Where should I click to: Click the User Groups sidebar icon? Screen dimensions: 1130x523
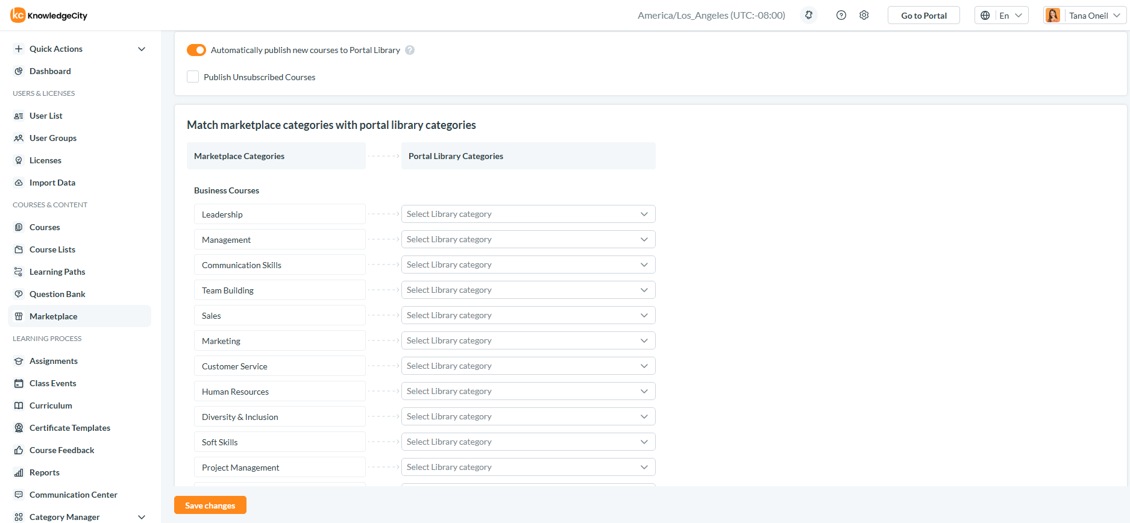[x=19, y=138]
